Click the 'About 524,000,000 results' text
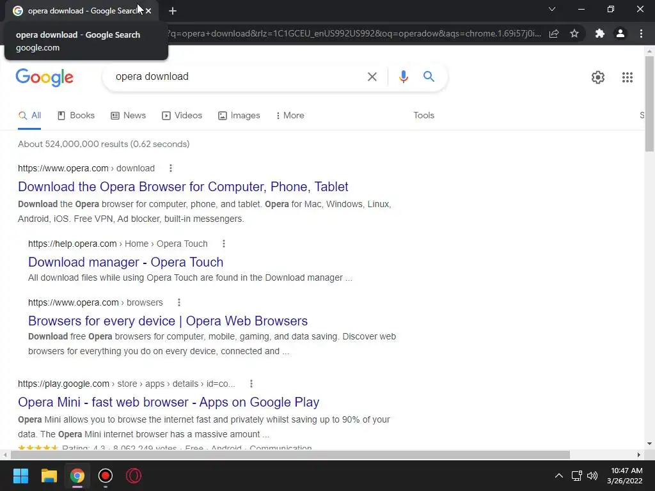Screen dimensions: 655x491 click(104, 144)
